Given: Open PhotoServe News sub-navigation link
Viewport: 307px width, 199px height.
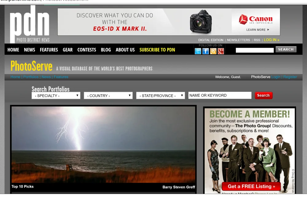Looking at the screenshot, I should tap(46, 77).
